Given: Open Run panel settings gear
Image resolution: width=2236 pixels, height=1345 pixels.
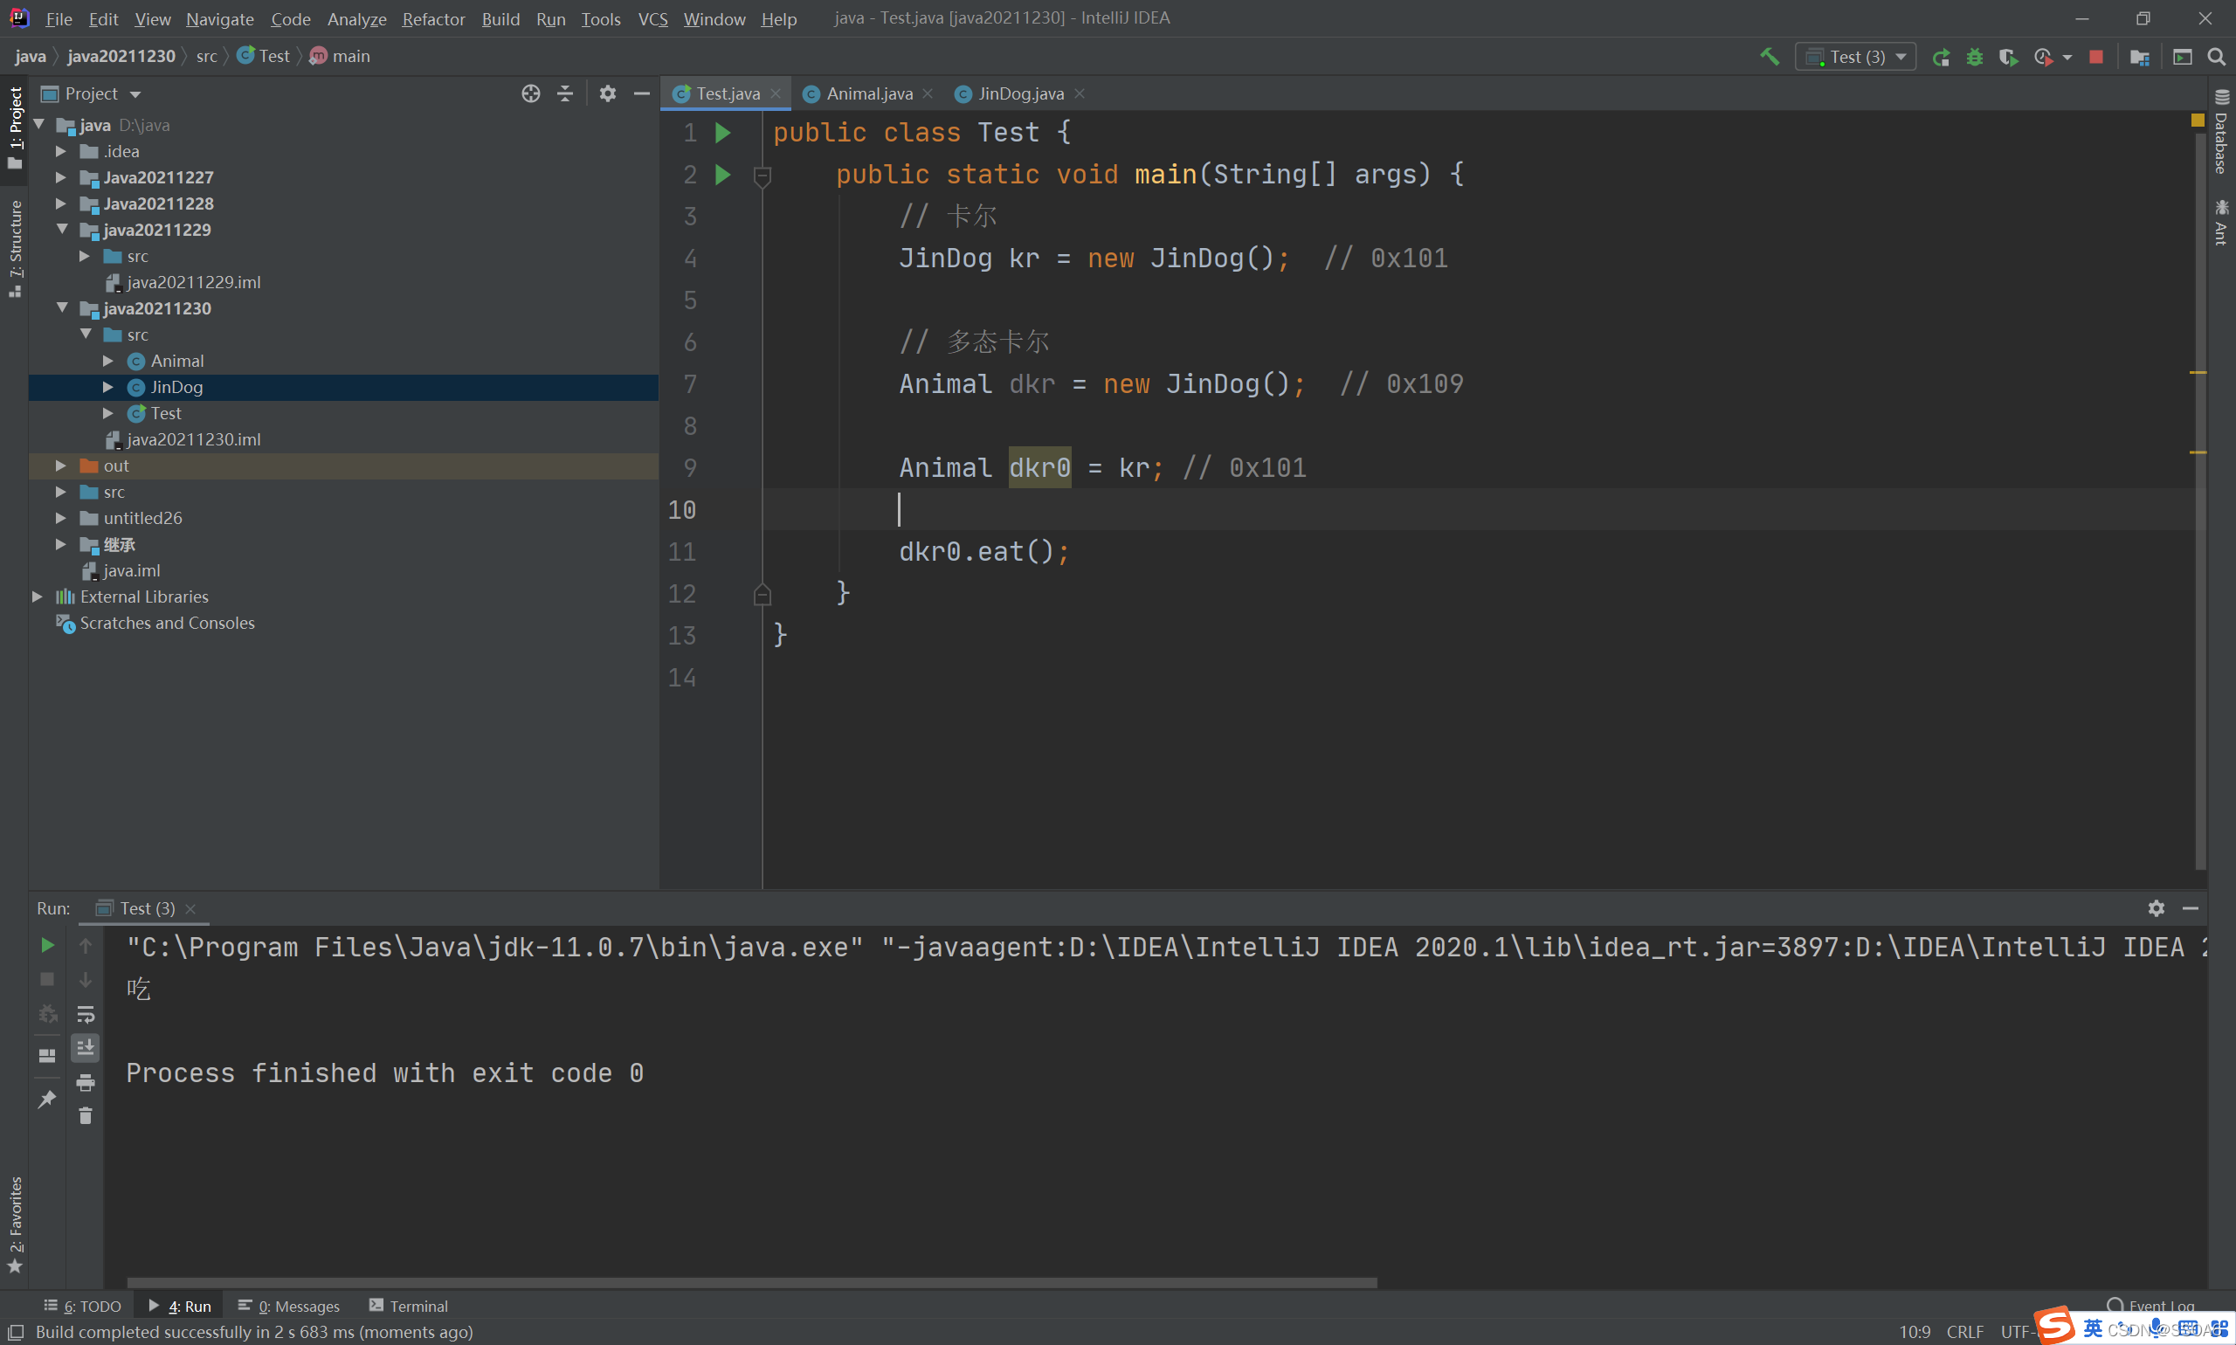Looking at the screenshot, I should [x=2157, y=908].
